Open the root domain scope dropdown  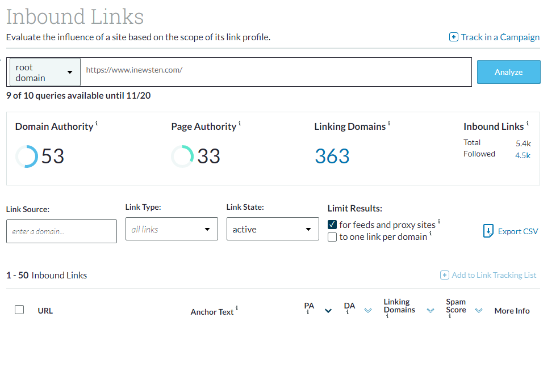pos(45,72)
